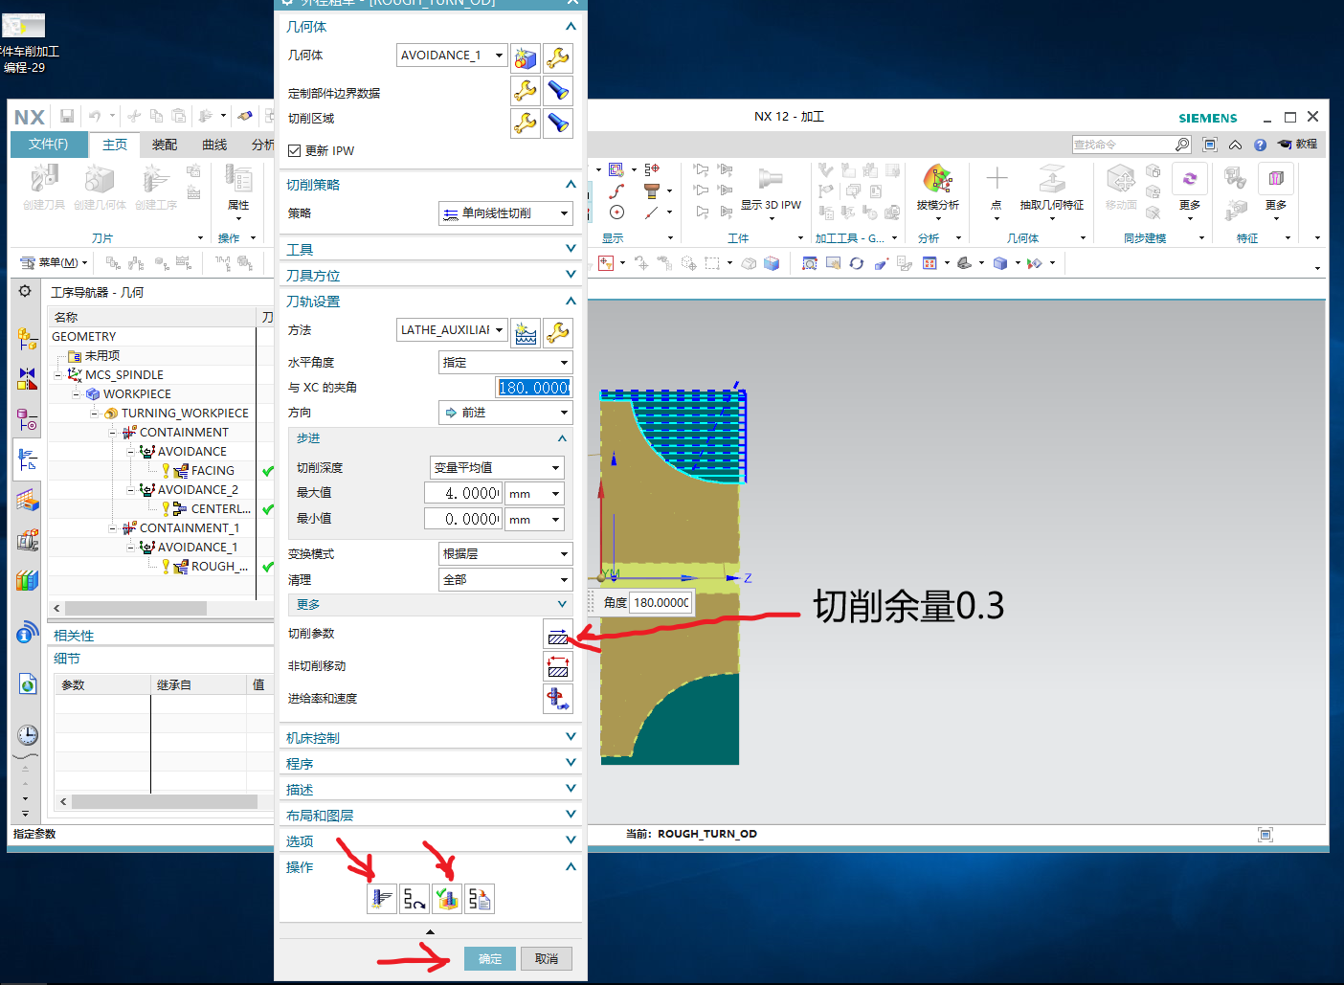Open the 方法 LATHE_AUXILIAR dropdown

point(452,330)
